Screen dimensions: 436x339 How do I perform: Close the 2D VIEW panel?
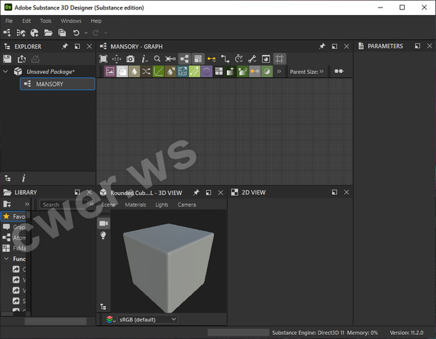pos(347,192)
